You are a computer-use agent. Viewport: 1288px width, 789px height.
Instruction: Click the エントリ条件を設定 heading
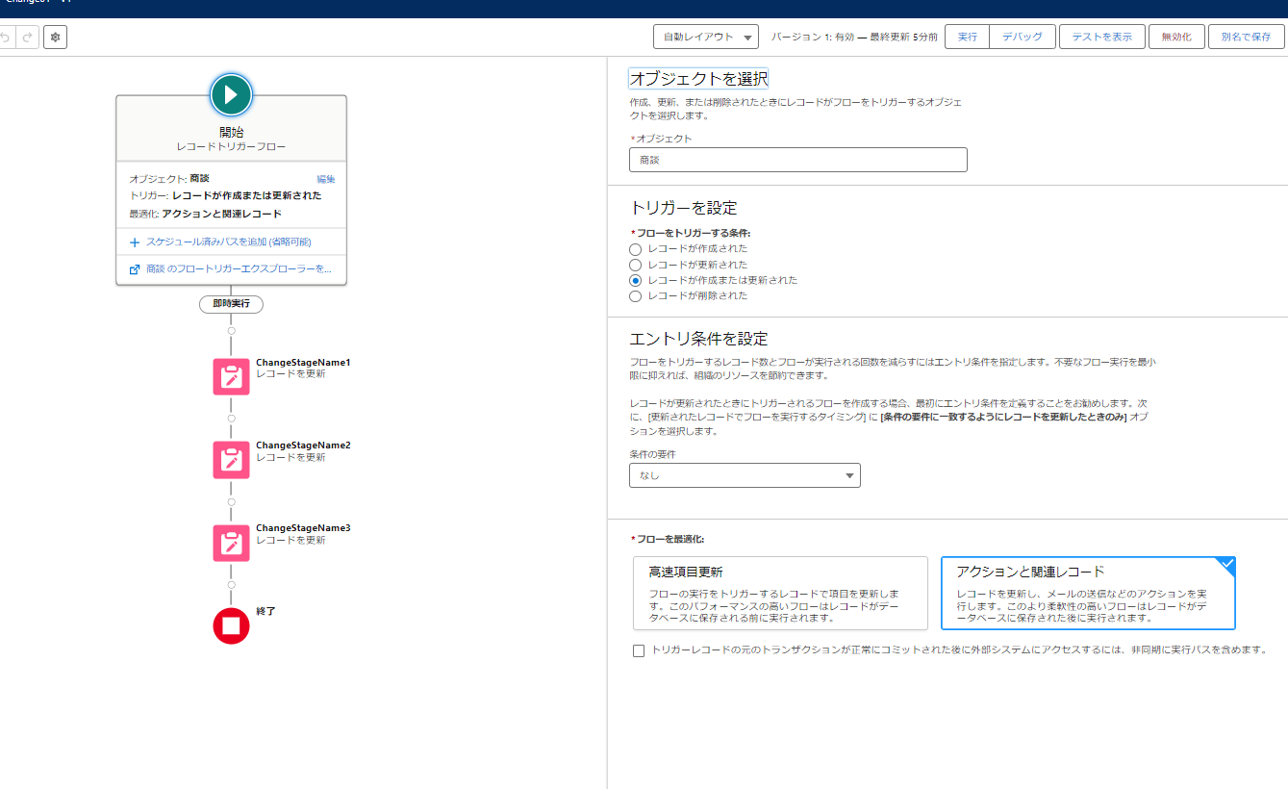[698, 339]
